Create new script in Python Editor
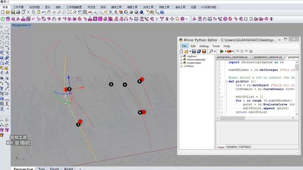This screenshot has height=170, width=303. (181, 51)
